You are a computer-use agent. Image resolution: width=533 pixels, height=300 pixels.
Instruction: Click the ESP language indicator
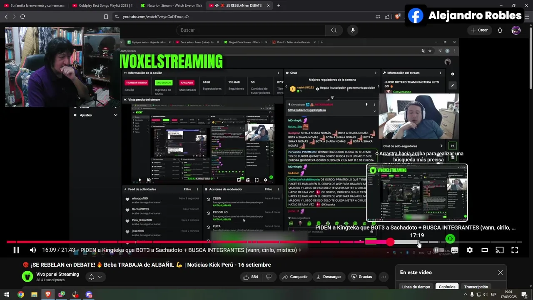[x=494, y=295]
